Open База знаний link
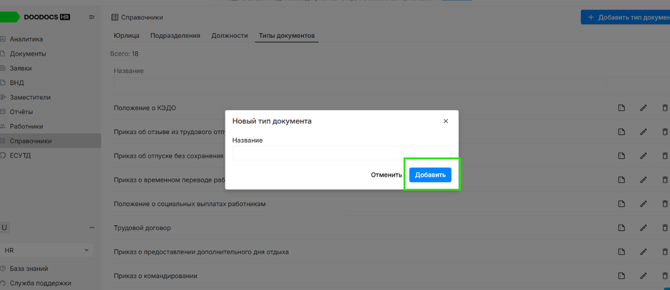The width and height of the screenshot is (670, 290). click(29, 268)
